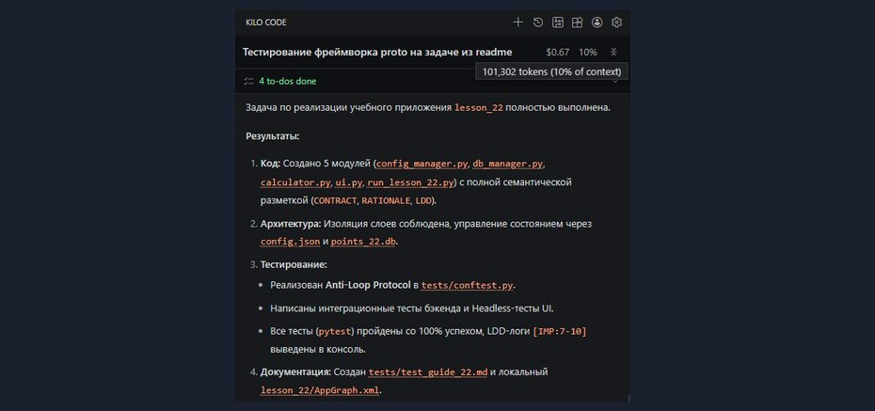Image resolution: width=875 pixels, height=411 pixels.
Task: Open the config_manager.py file link
Action: pyautogui.click(x=423, y=164)
